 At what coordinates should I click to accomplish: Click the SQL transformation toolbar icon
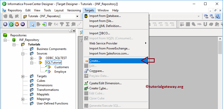coord(199,24)
